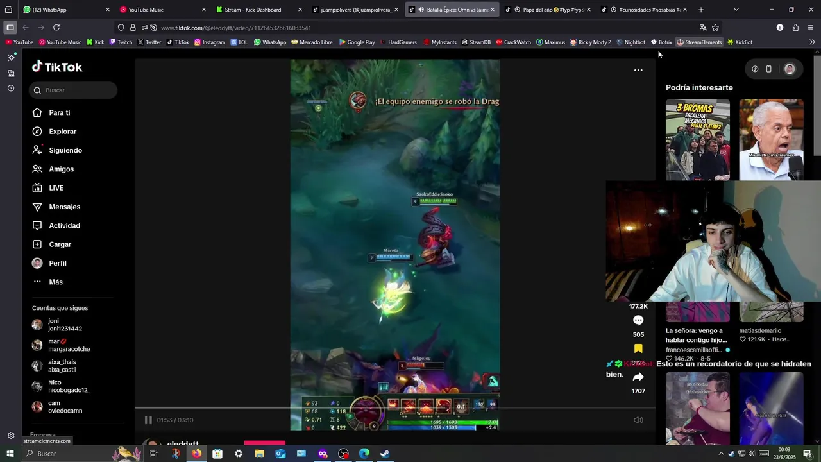Click the address bar URL
This screenshot has width=821, height=462.
pos(236,28)
